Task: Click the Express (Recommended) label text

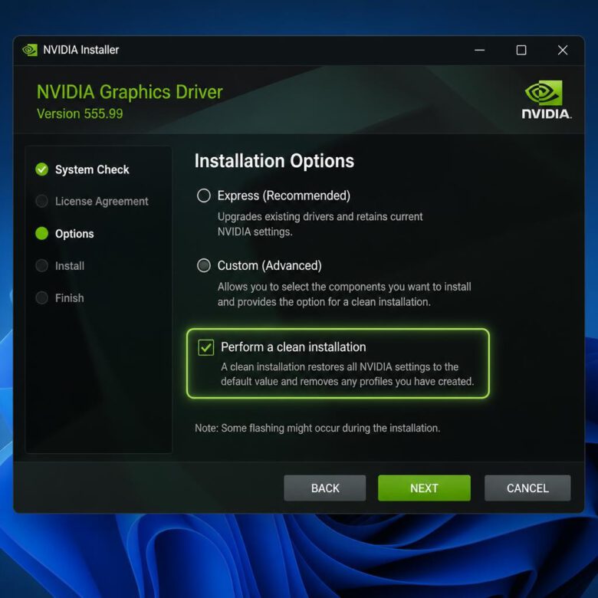Action: [x=284, y=195]
